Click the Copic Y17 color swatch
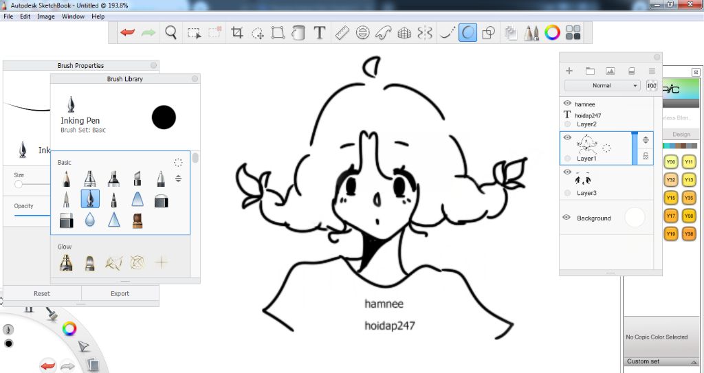 (671, 216)
